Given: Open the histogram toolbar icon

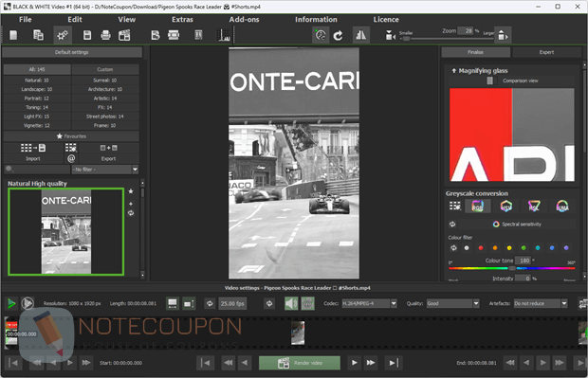Looking at the screenshot, I should 224,35.
